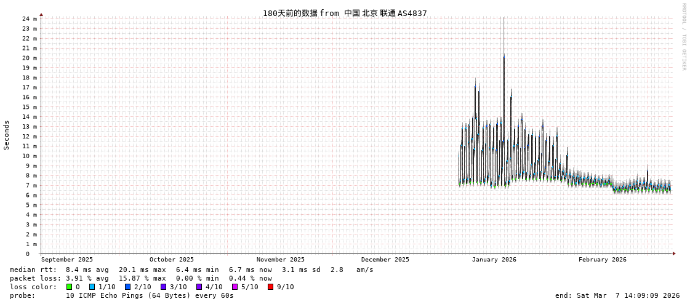
Task: Click the November 2025 axis label
Action: [x=280, y=260]
